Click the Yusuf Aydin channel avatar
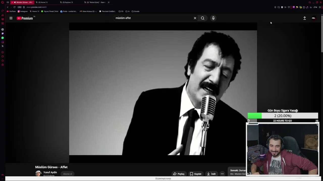 [38, 173]
